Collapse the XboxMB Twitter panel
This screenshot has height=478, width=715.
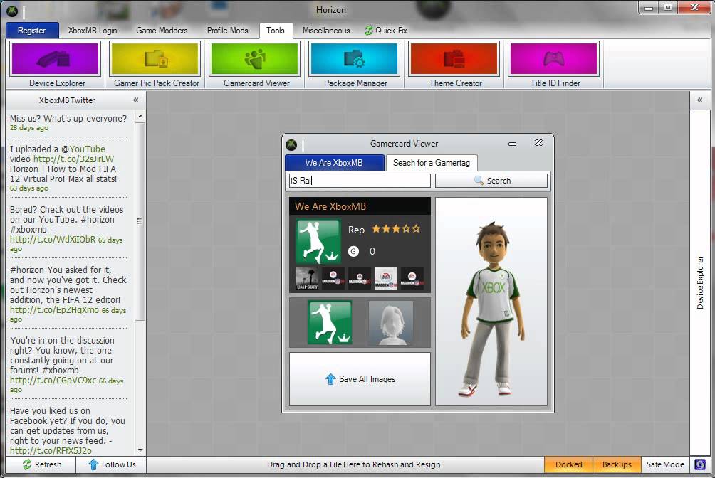[136, 100]
